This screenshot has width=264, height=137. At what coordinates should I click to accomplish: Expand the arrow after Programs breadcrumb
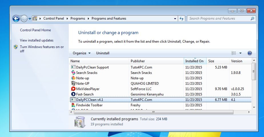[88, 18]
